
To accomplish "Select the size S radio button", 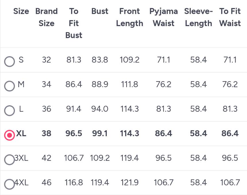I will point(9,61).
